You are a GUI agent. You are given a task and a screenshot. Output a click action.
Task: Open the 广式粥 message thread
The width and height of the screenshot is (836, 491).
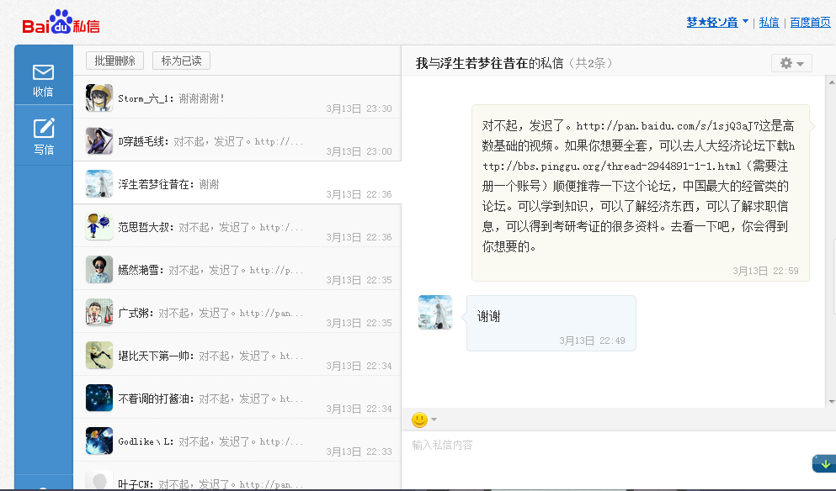[236, 313]
